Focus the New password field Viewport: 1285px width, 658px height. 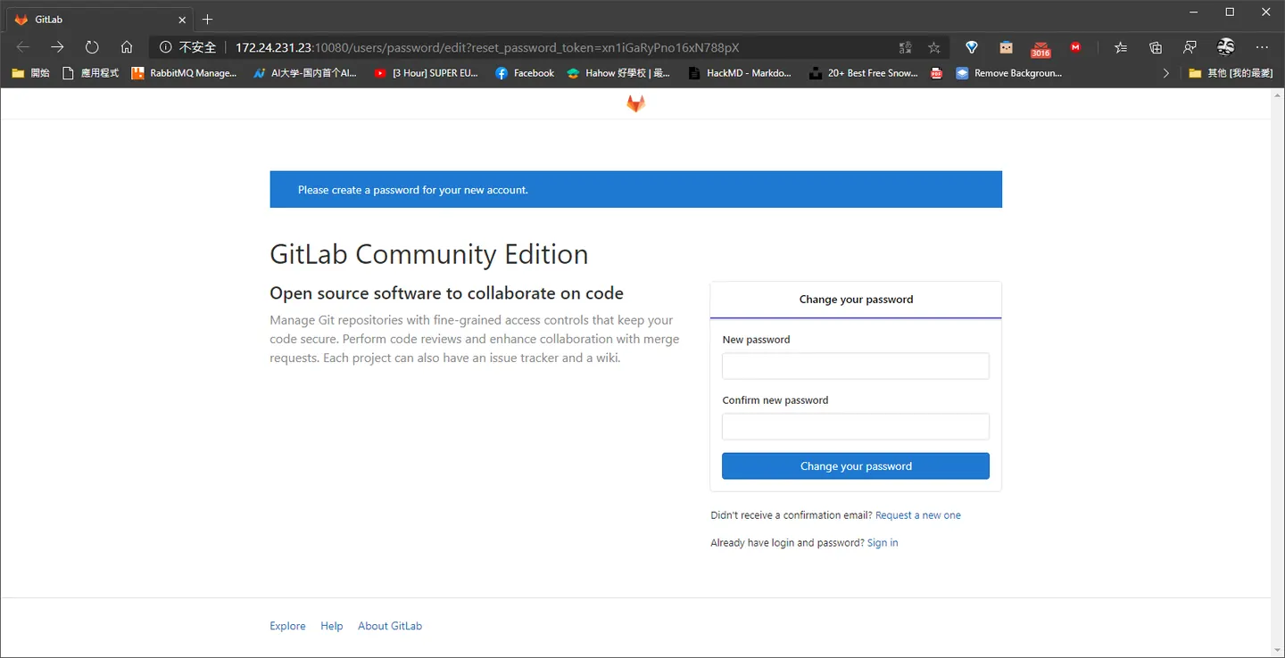pyautogui.click(x=856, y=366)
